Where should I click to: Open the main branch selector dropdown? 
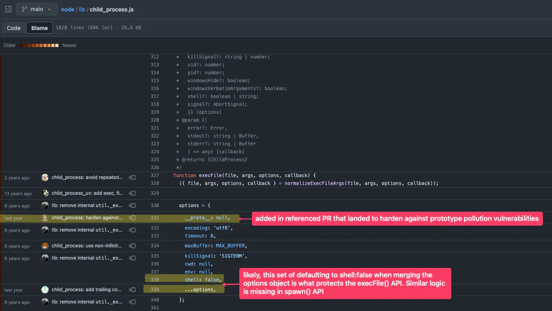[37, 9]
